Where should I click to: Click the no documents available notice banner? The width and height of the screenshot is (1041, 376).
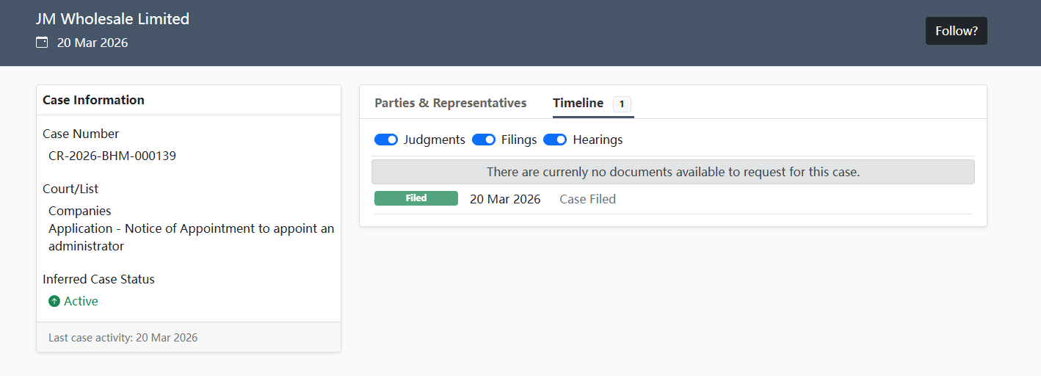673,172
